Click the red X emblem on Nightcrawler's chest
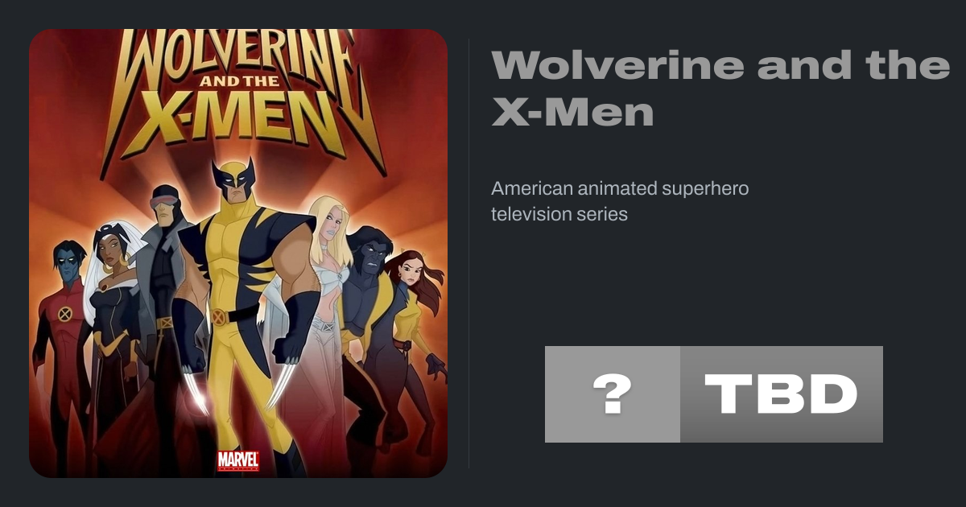966x507 pixels. pyautogui.click(x=65, y=313)
